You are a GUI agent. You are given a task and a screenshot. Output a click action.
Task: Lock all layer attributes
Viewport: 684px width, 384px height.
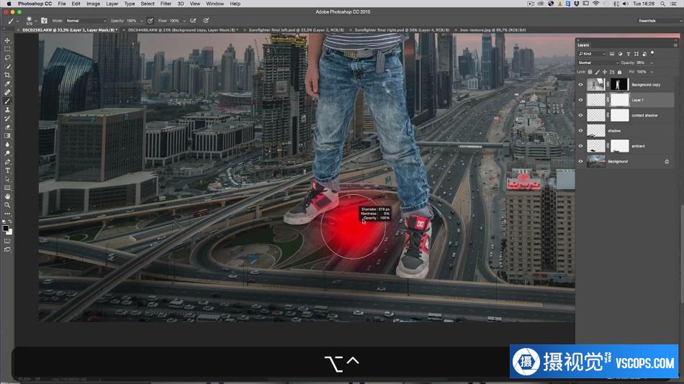tap(619, 72)
